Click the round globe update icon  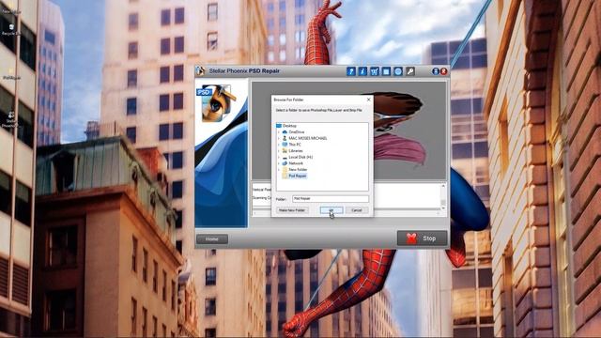[x=398, y=71]
